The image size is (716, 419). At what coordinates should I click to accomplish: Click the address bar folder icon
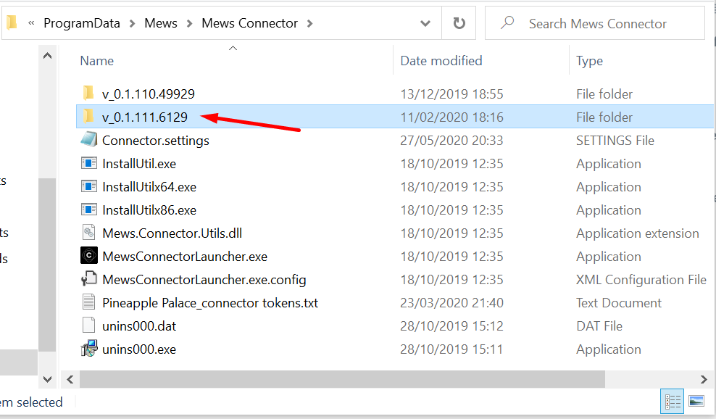tap(12, 22)
